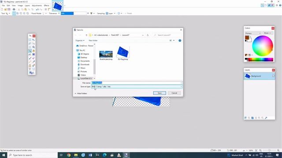Select the Magic Wand tool
282x158 pixels.
click(x=30, y=51)
